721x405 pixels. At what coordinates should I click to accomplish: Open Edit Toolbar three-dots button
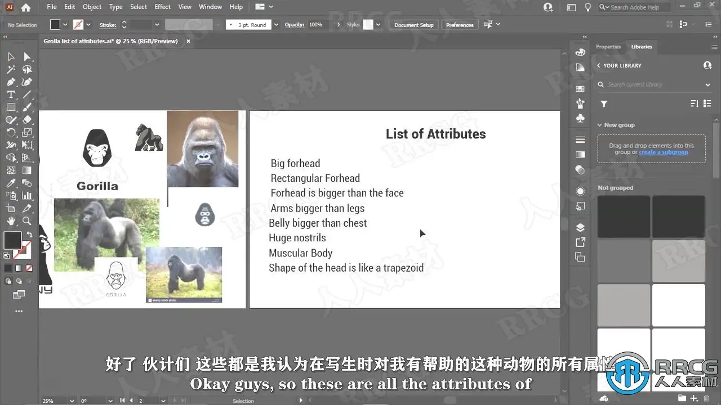tap(19, 311)
